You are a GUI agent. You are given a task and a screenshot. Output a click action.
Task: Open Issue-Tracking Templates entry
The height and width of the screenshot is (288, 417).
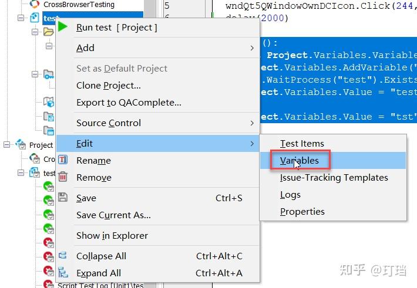334,177
